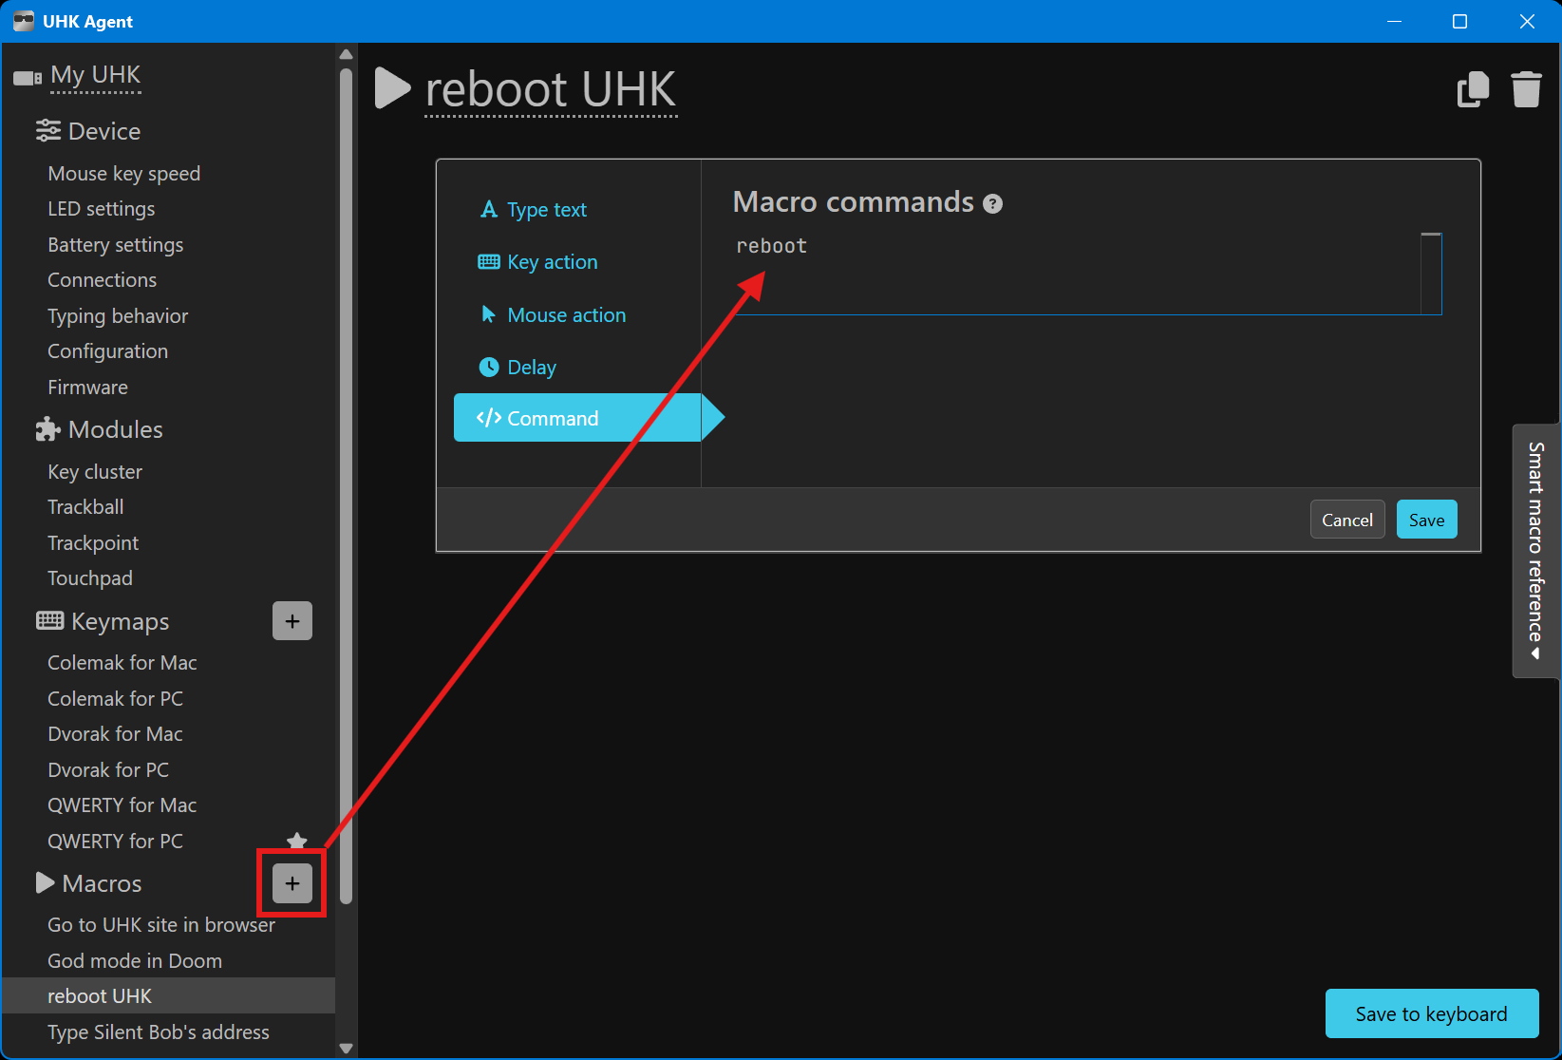
Task: Expand the Smart macro reference side panel
Action: coord(1534,551)
